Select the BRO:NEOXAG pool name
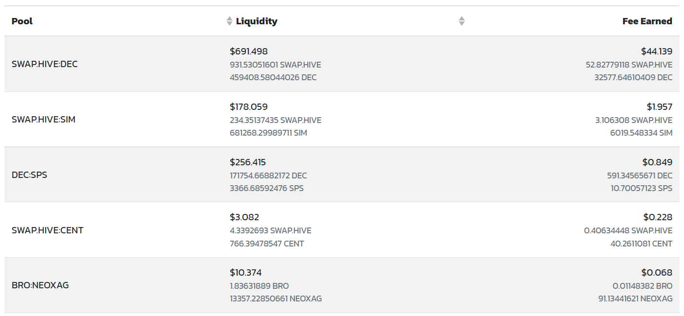The height and width of the screenshot is (316, 684). (x=40, y=285)
